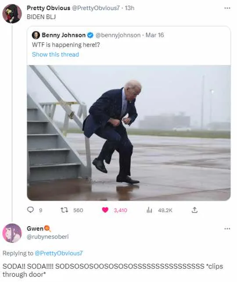
Task: Open the @PrettyObvious7 mention in reply line
Action: pos(58,253)
